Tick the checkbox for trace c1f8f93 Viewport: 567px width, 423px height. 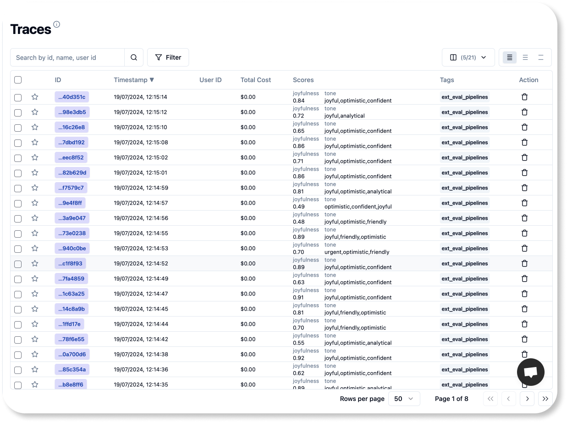tap(18, 264)
